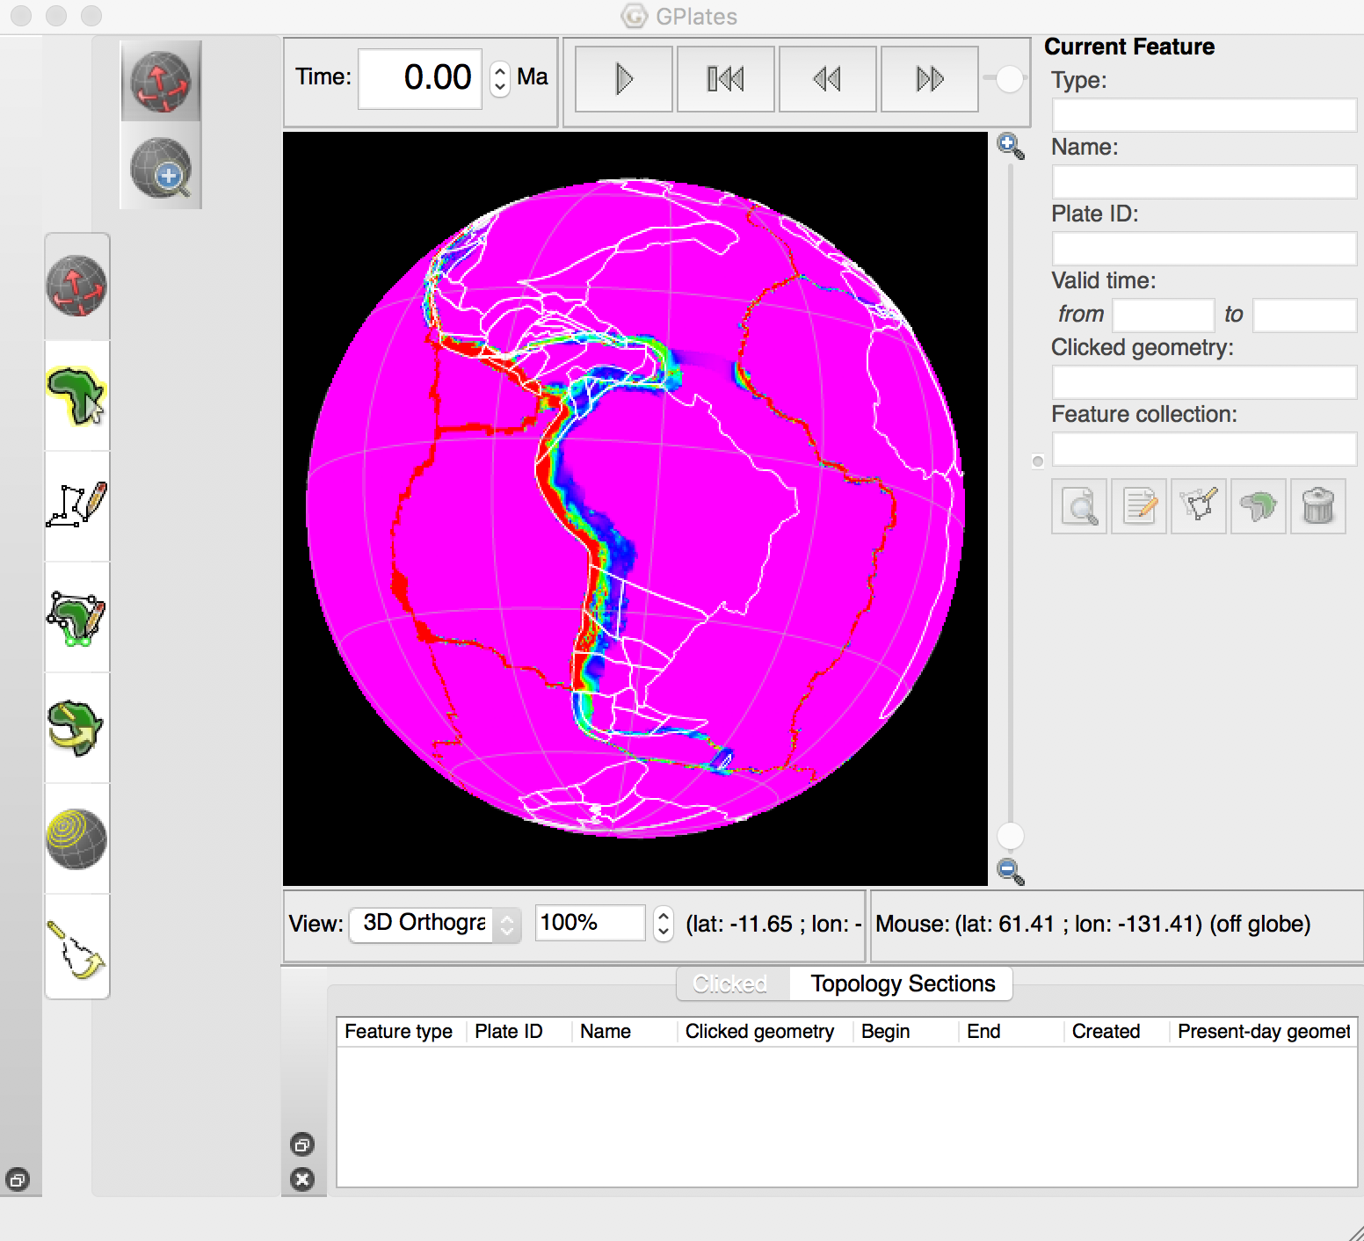The width and height of the screenshot is (1364, 1241).
Task: Click the small panel handle beside Feature collection
Action: [x=1038, y=461]
